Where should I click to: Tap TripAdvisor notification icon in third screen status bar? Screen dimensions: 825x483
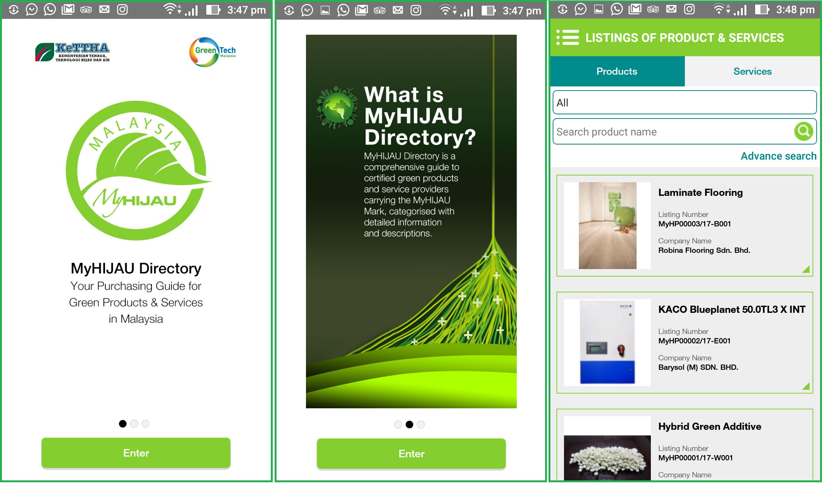[653, 9]
